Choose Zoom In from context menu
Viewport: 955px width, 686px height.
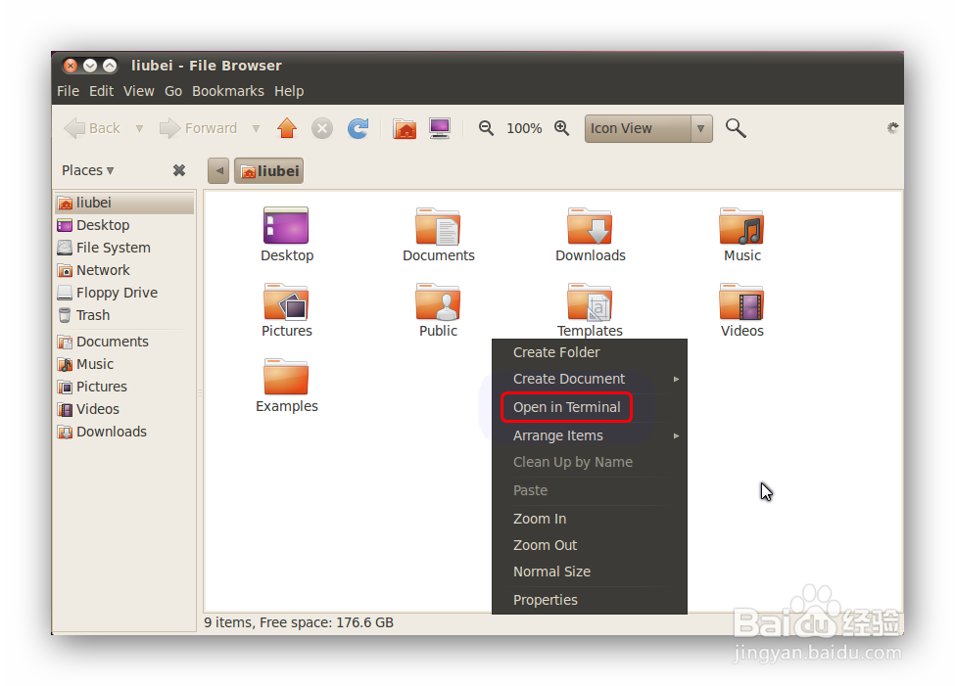coord(590,519)
